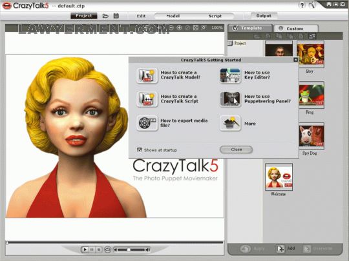Click the Pause button

pos(92,249)
